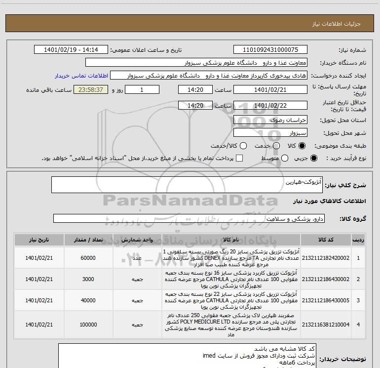This screenshot has width=380, height=368.
Task: Tick the اسناد خزانه اسلامی payment checkbox
Action: [x=239, y=158]
